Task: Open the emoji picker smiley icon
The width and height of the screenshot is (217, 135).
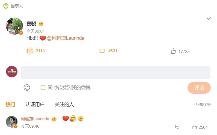Action: tap(27, 88)
